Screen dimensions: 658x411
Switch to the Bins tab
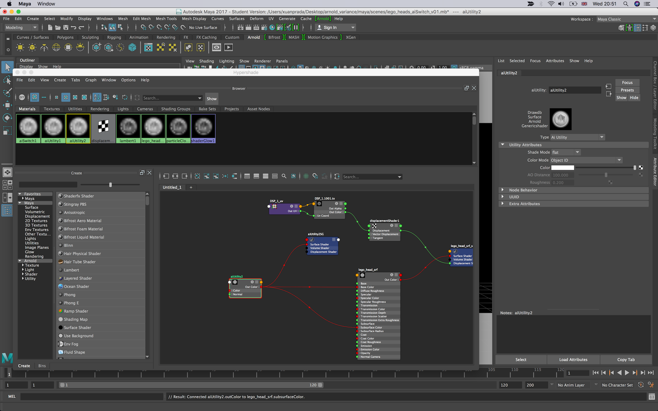click(42, 366)
